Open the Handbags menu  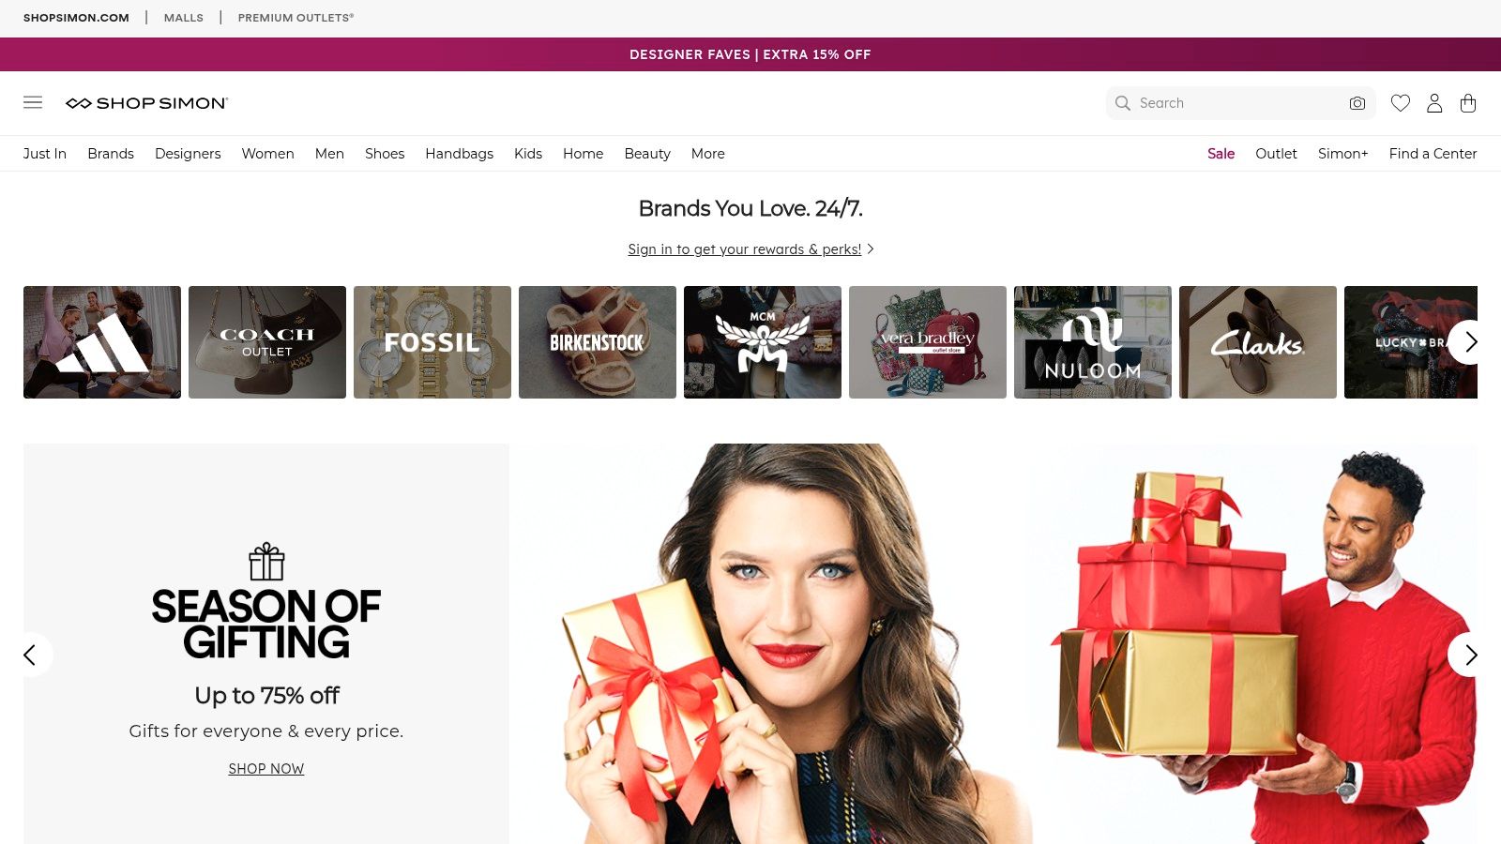459,154
